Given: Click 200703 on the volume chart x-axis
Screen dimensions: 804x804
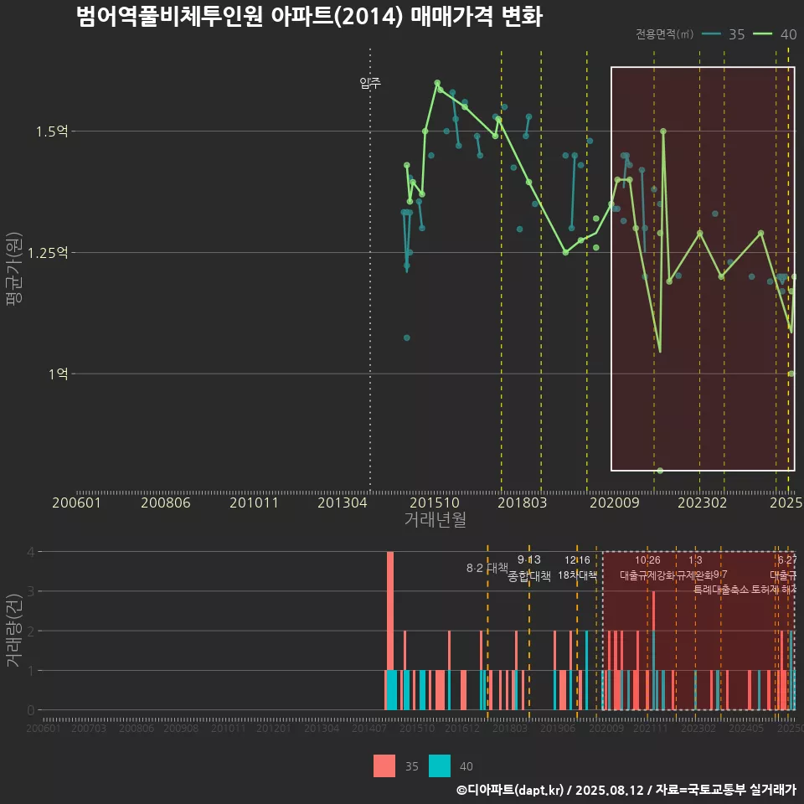Looking at the screenshot, I should (x=89, y=728).
